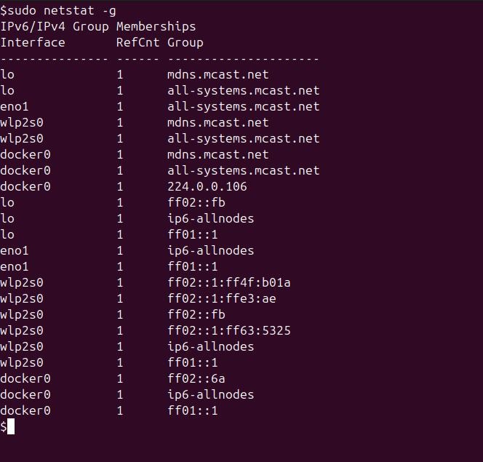Select the ff02::1:ff4f:b01a group entry
483x462 pixels.
coord(228,282)
